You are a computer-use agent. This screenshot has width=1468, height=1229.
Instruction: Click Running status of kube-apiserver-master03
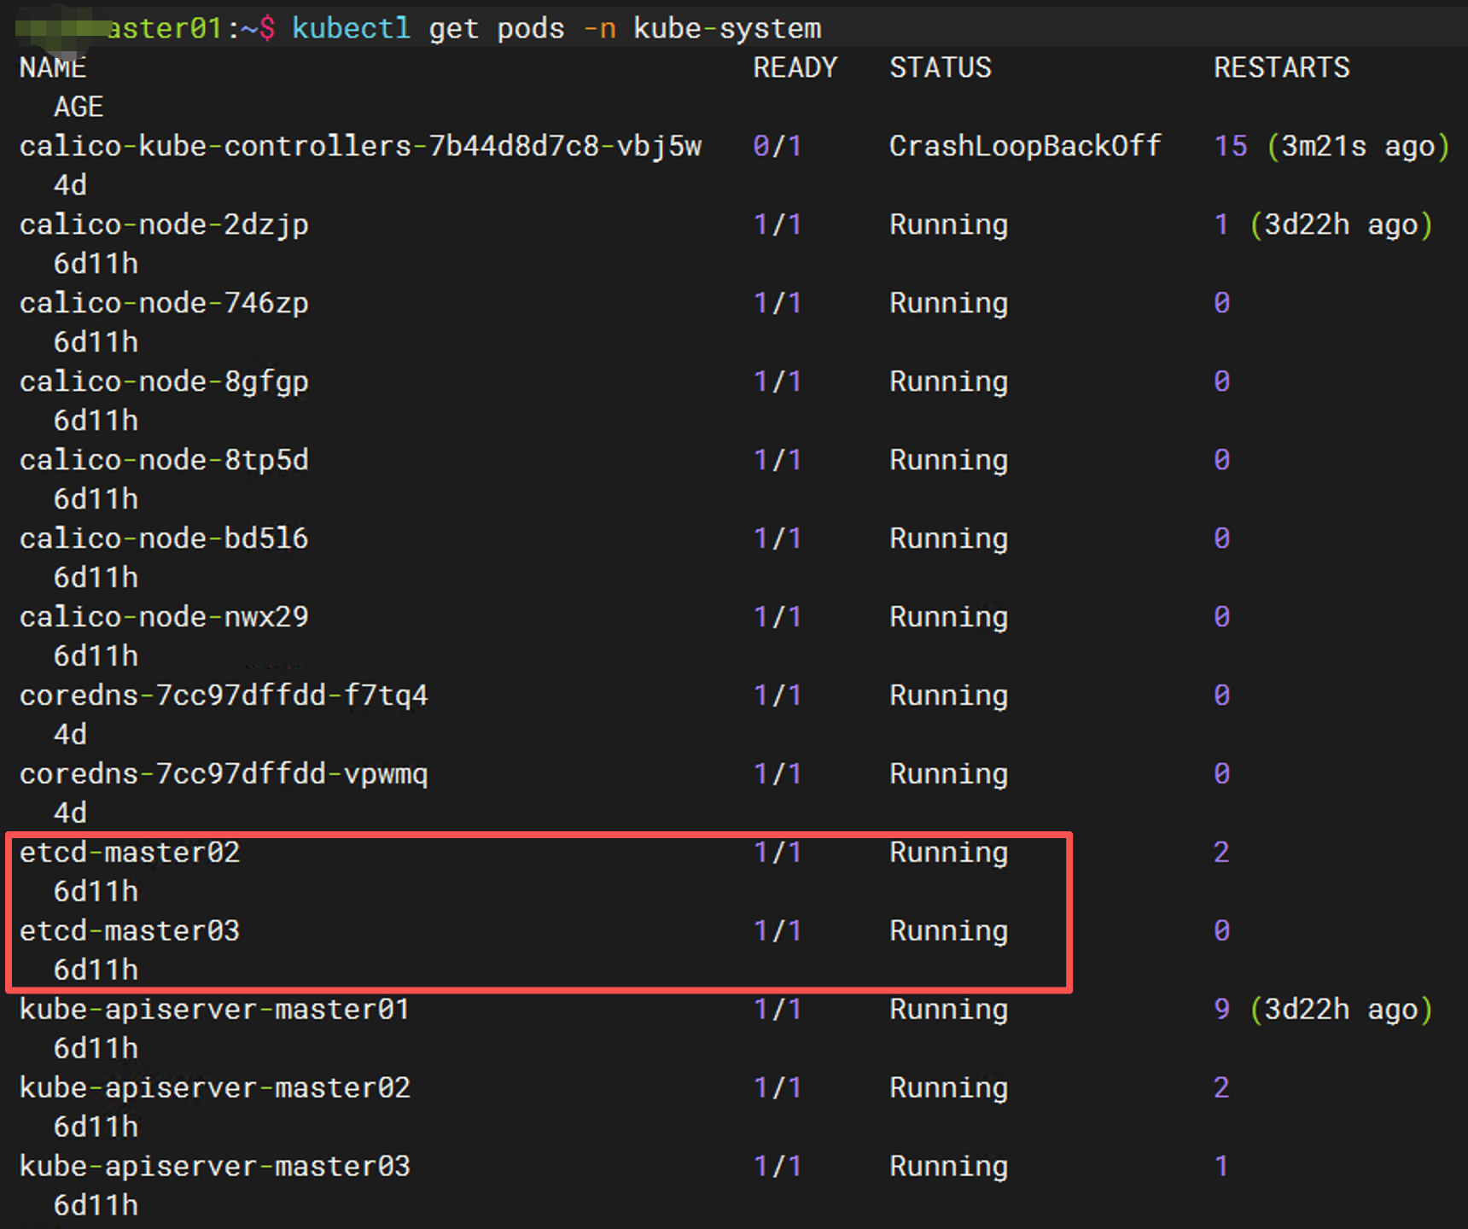949,1167
